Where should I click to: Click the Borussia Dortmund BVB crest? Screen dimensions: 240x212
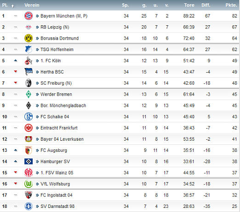coord(29,38)
